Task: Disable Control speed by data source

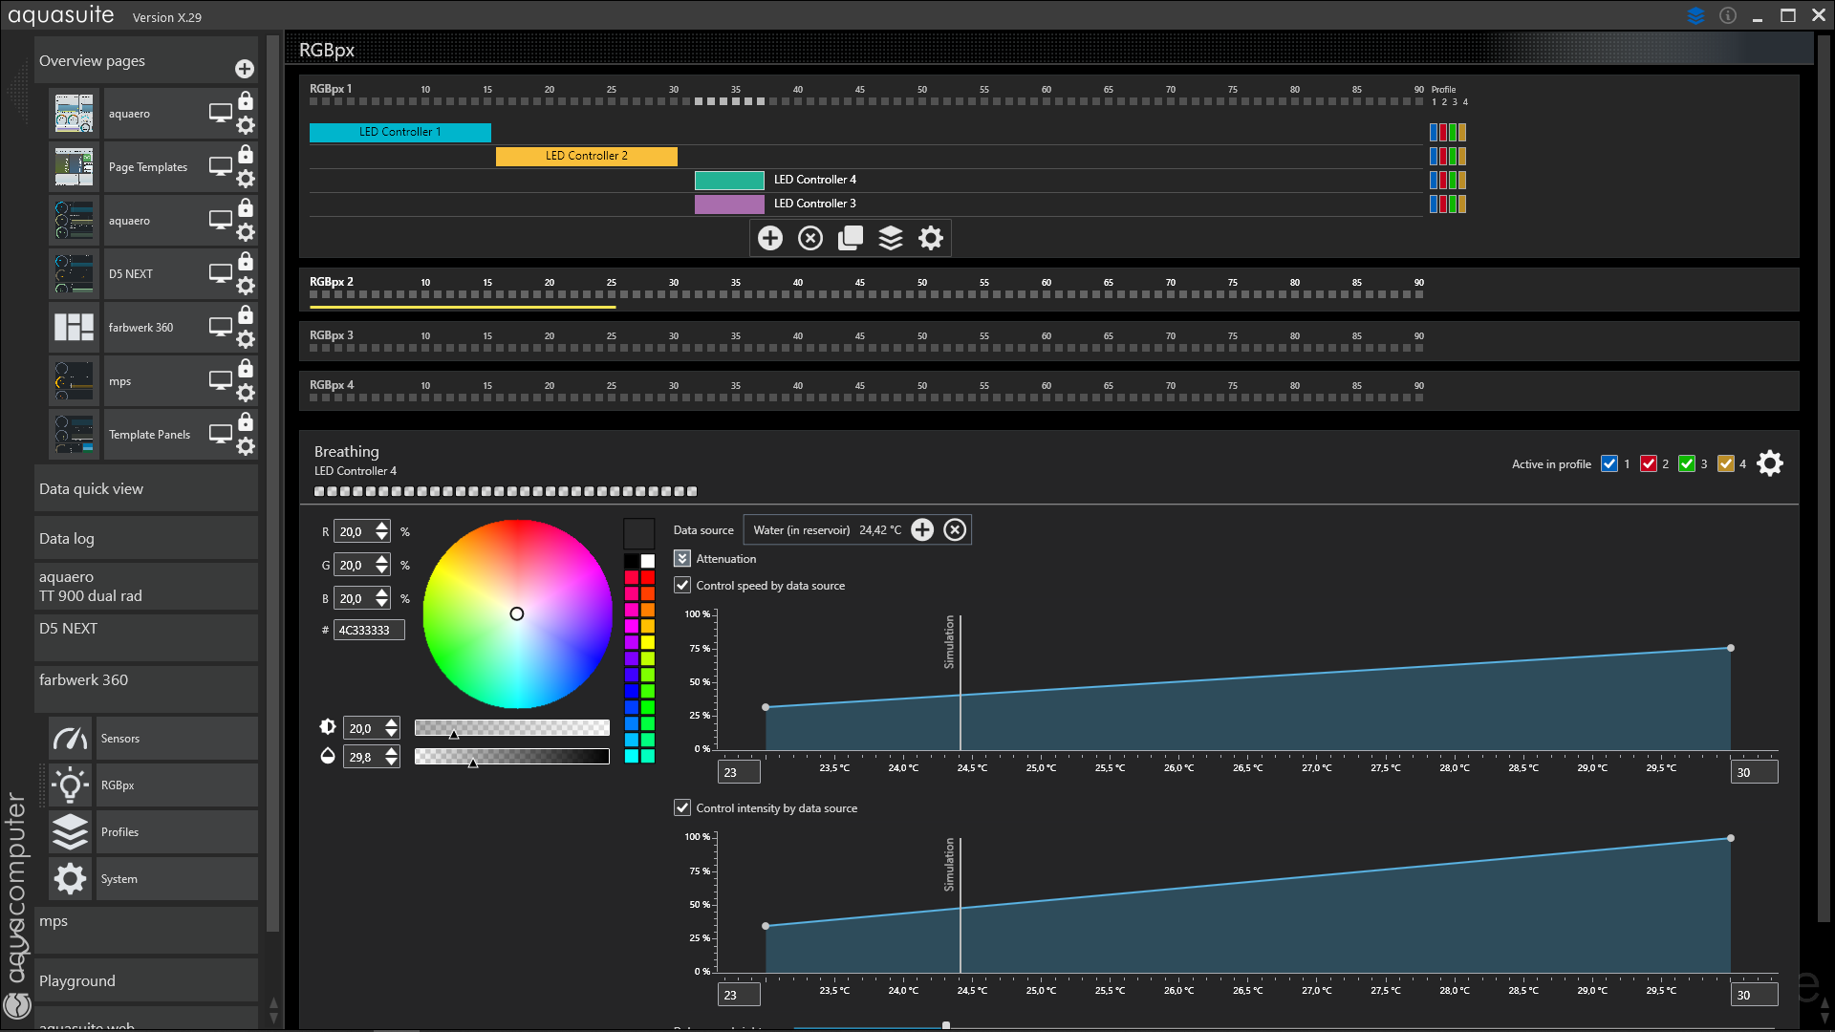Action: pos(682,586)
